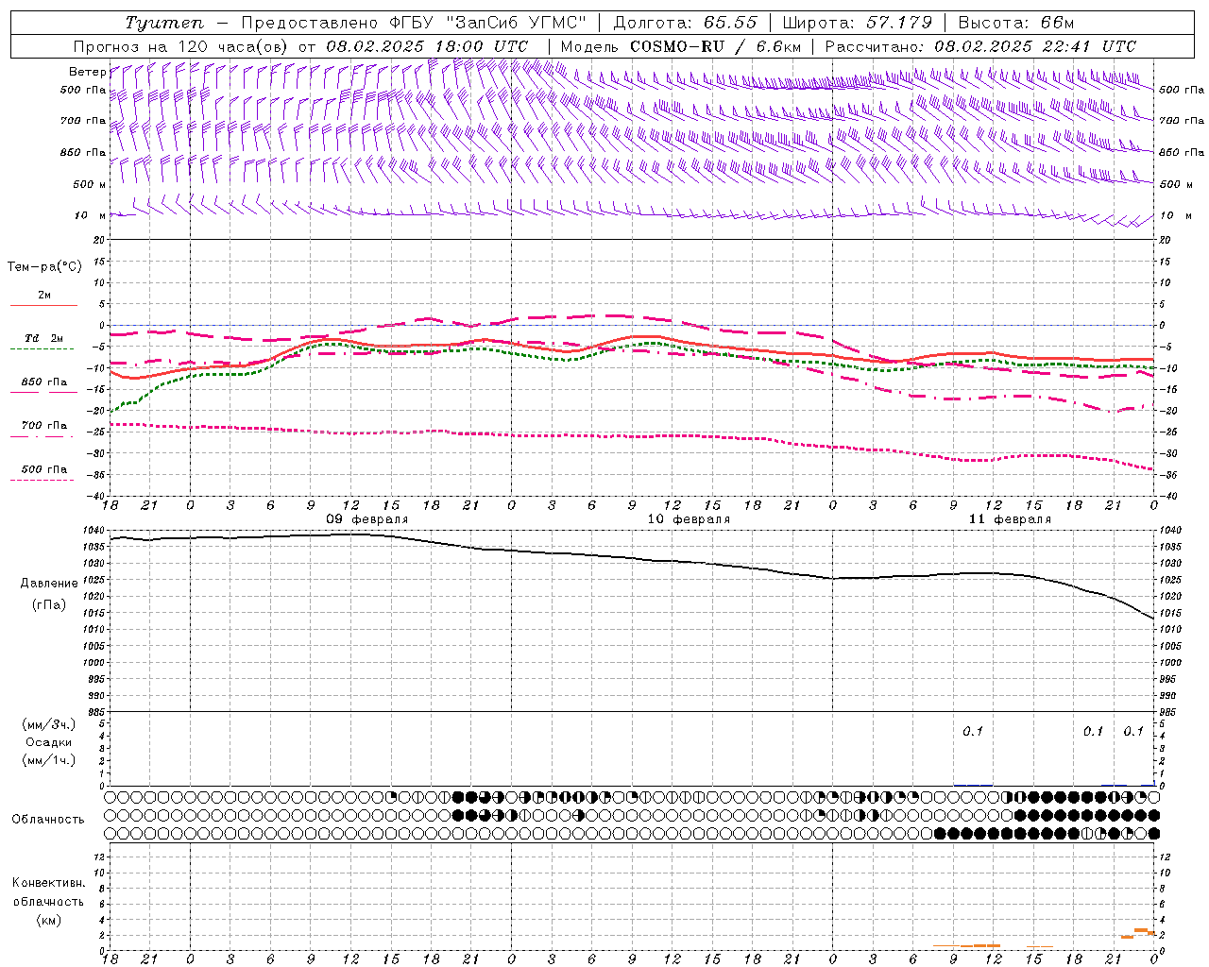Select the "Широта: 57.179" latitude value

857,23
